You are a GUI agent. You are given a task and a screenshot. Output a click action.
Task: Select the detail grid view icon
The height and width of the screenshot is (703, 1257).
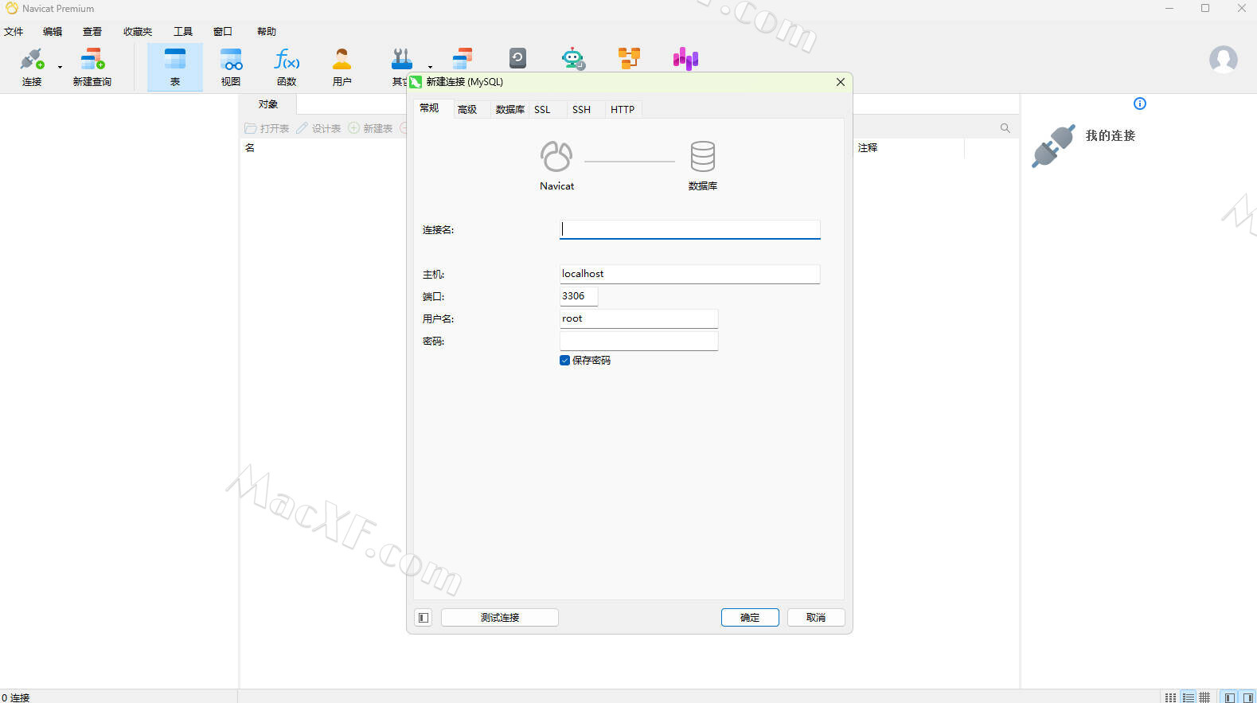tap(1204, 697)
